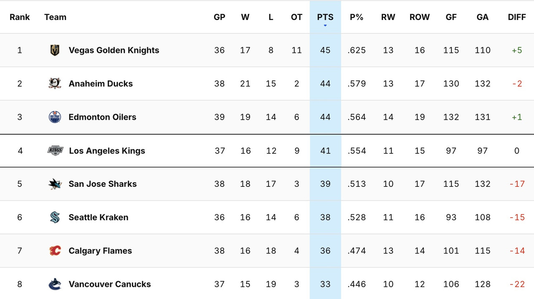Click the Seattle Kraken logo
Screen dimensions: 534x299
[x=54, y=217]
